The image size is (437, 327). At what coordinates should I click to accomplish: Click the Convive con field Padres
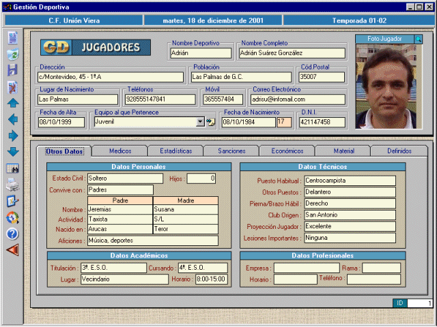click(x=120, y=190)
